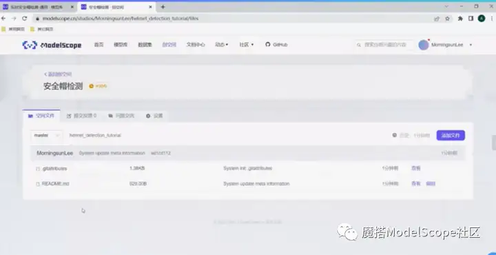Click the GitHub octocat icon
The height and width of the screenshot is (255, 496).
[x=267, y=45]
